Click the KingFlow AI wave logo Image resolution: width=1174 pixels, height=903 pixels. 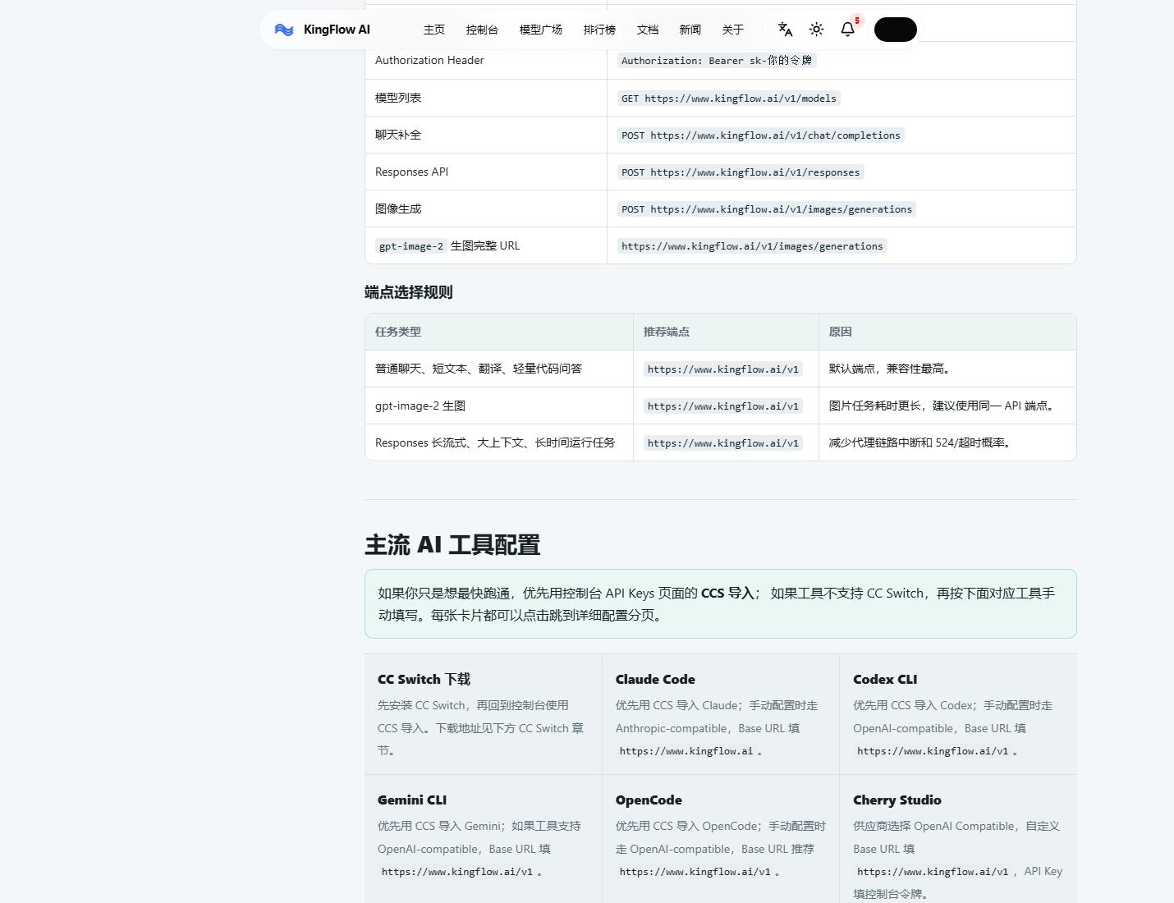coord(284,30)
